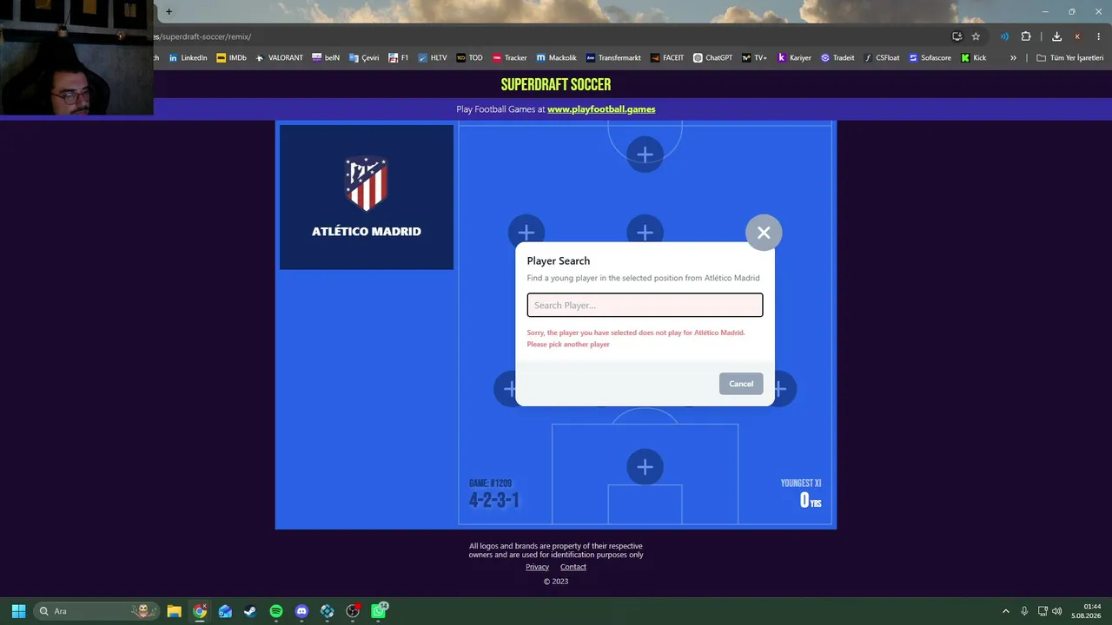Viewport: 1112px width, 625px height.
Task: Open File Explorer from the taskbar
Action: tap(174, 611)
